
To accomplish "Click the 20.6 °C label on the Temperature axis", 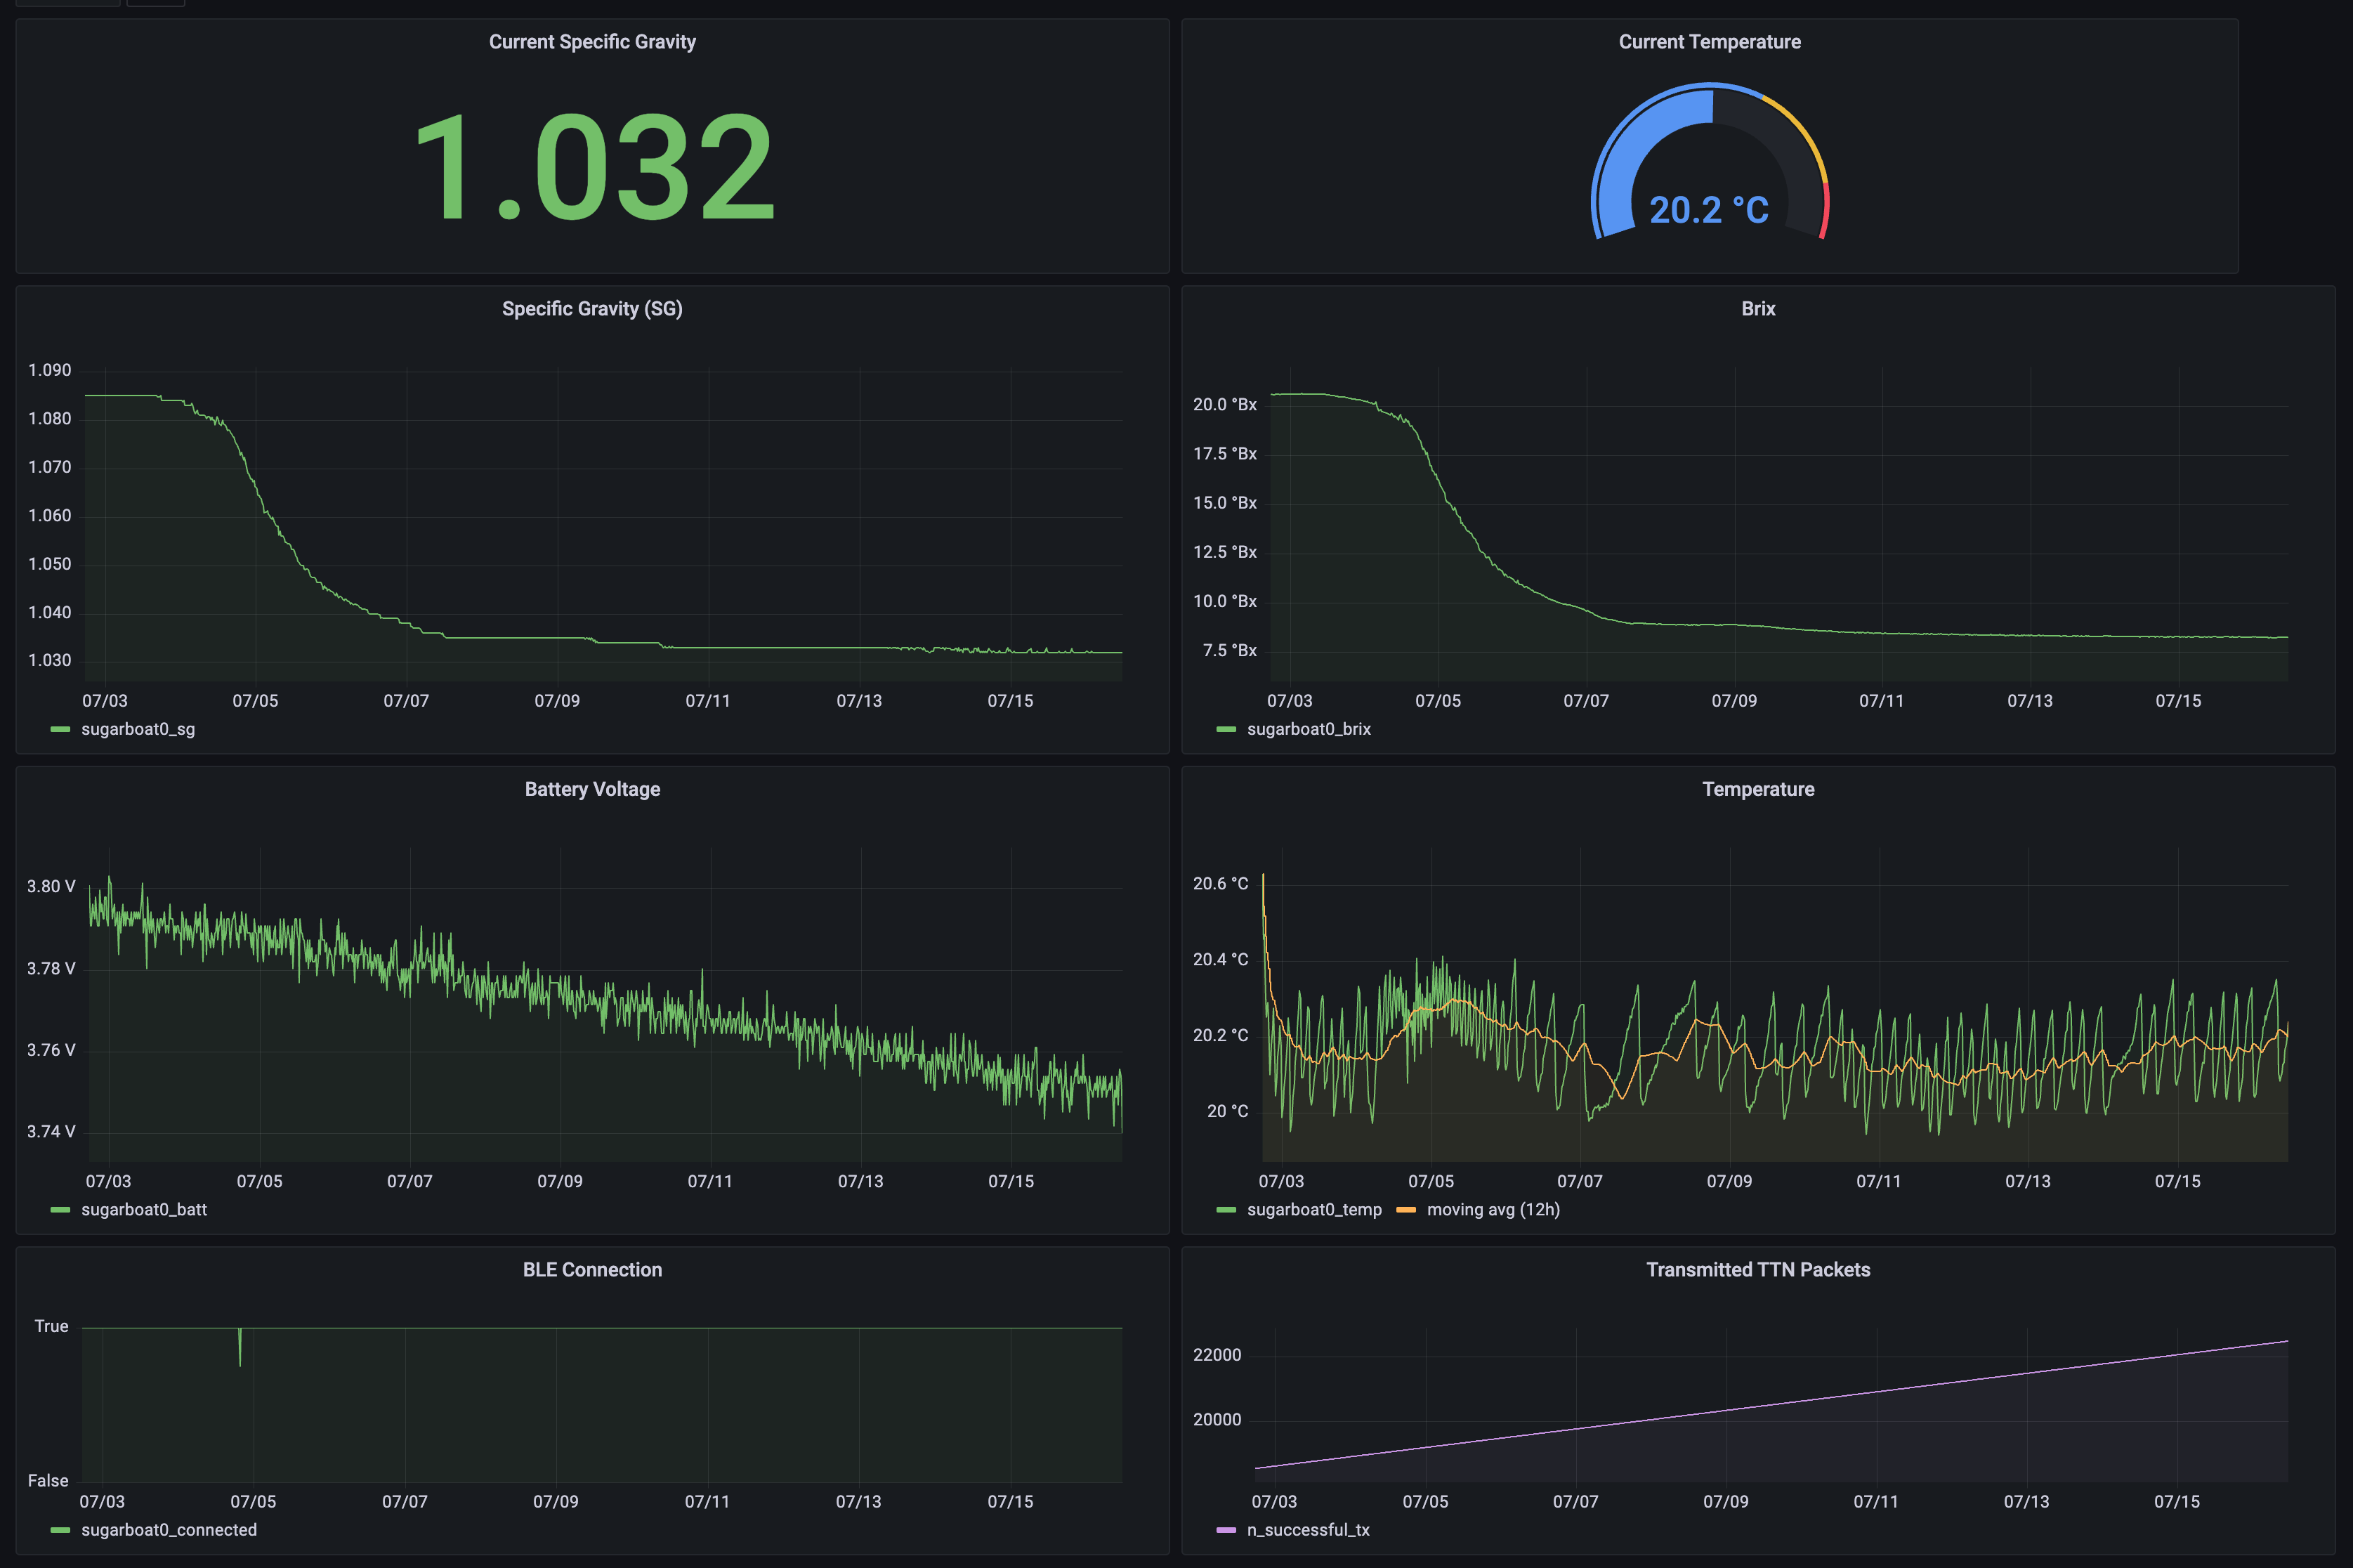I will tap(1221, 883).
